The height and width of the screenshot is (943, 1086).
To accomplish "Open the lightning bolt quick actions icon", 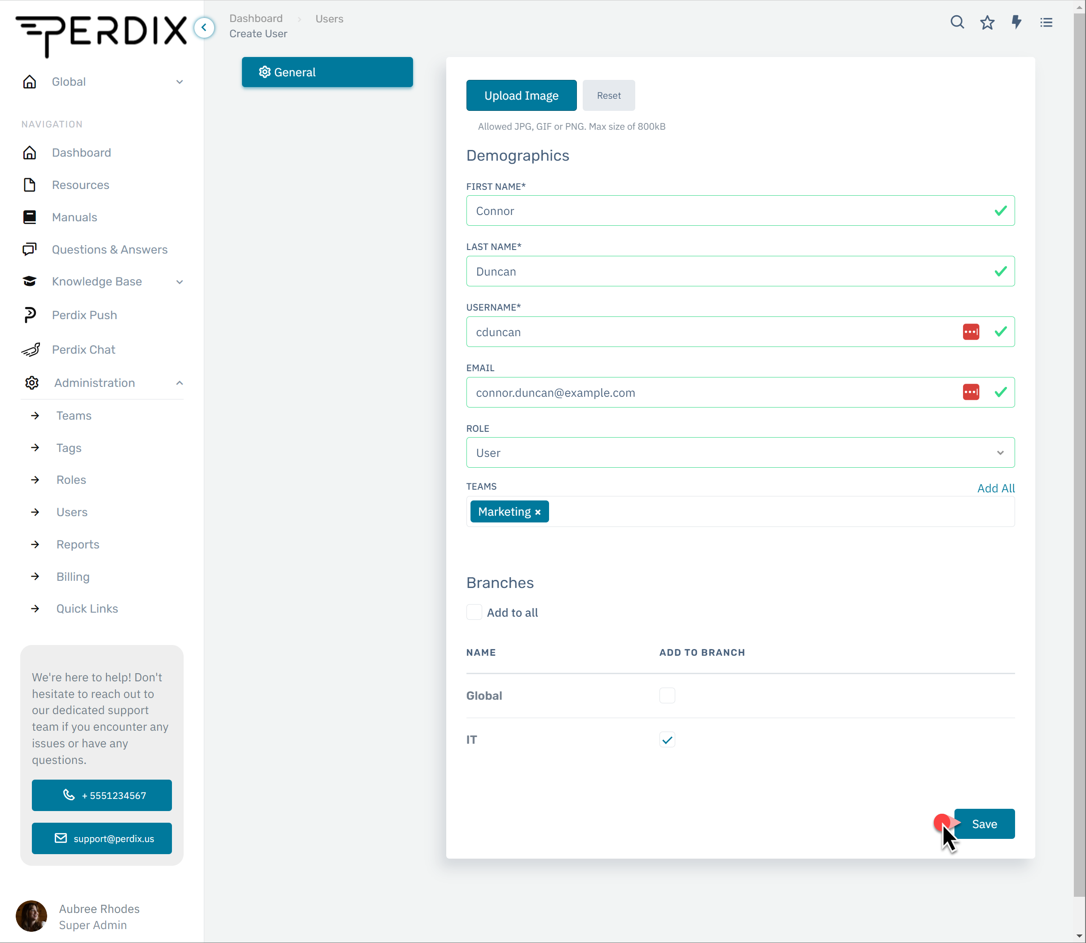I will pos(1016,22).
